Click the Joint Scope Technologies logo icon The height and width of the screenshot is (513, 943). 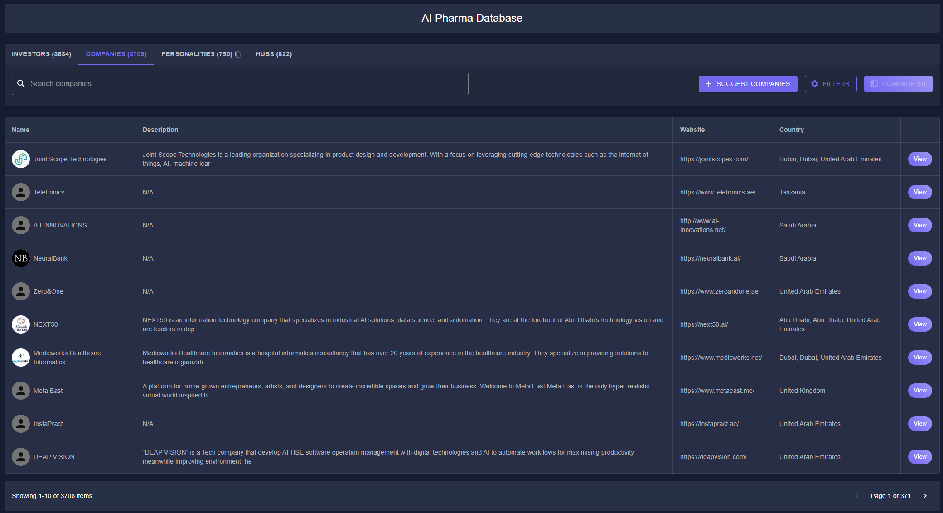pos(21,159)
